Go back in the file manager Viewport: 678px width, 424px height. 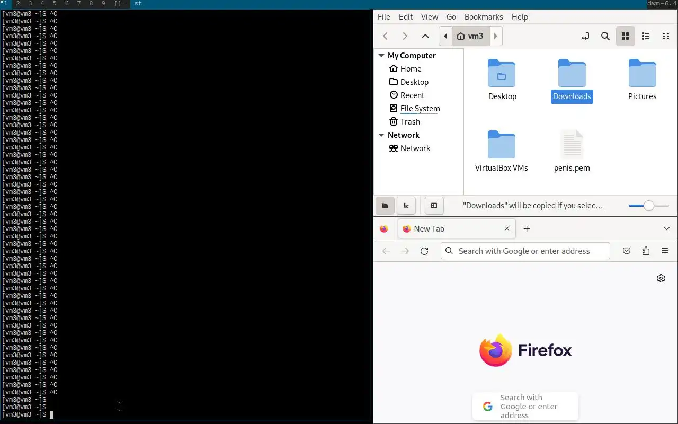coord(386,36)
